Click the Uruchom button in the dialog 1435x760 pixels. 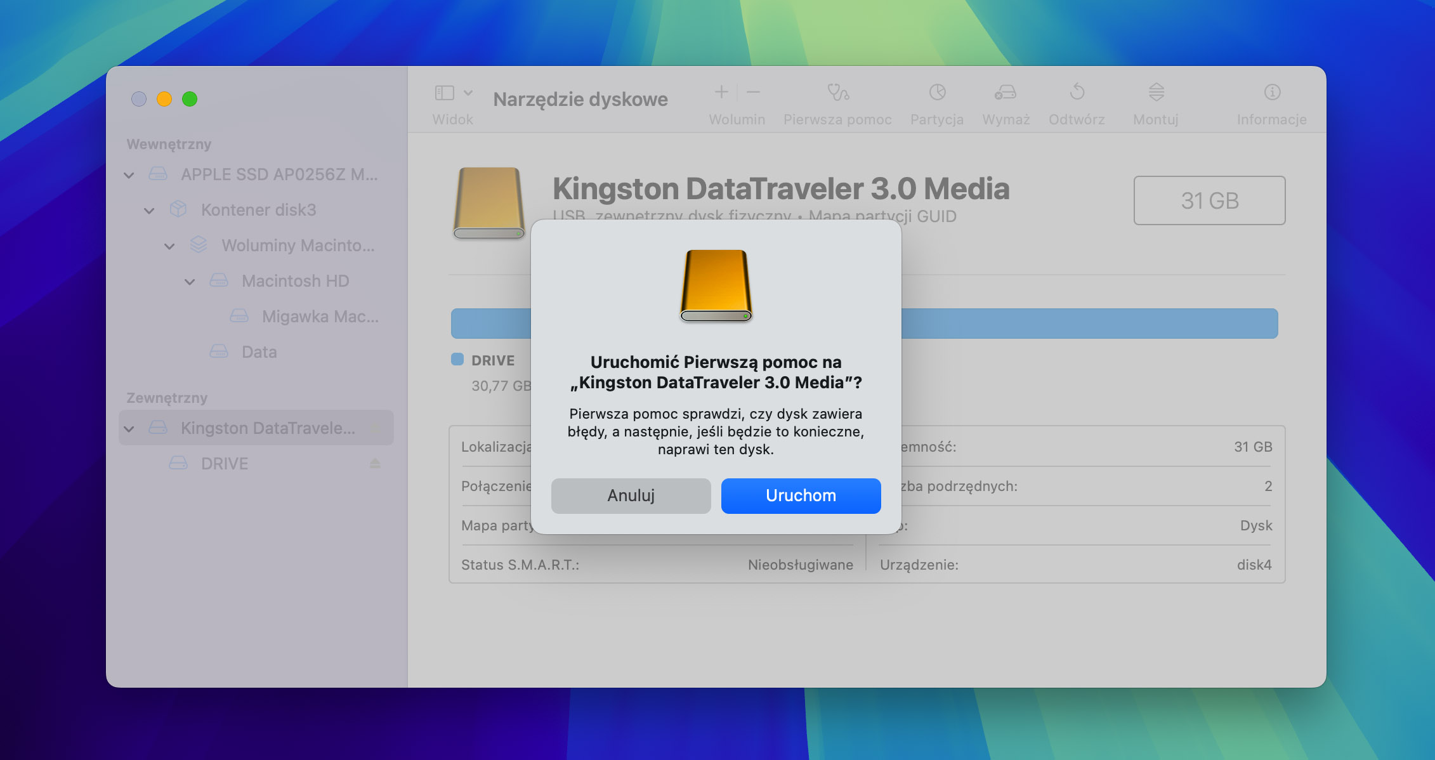801,495
